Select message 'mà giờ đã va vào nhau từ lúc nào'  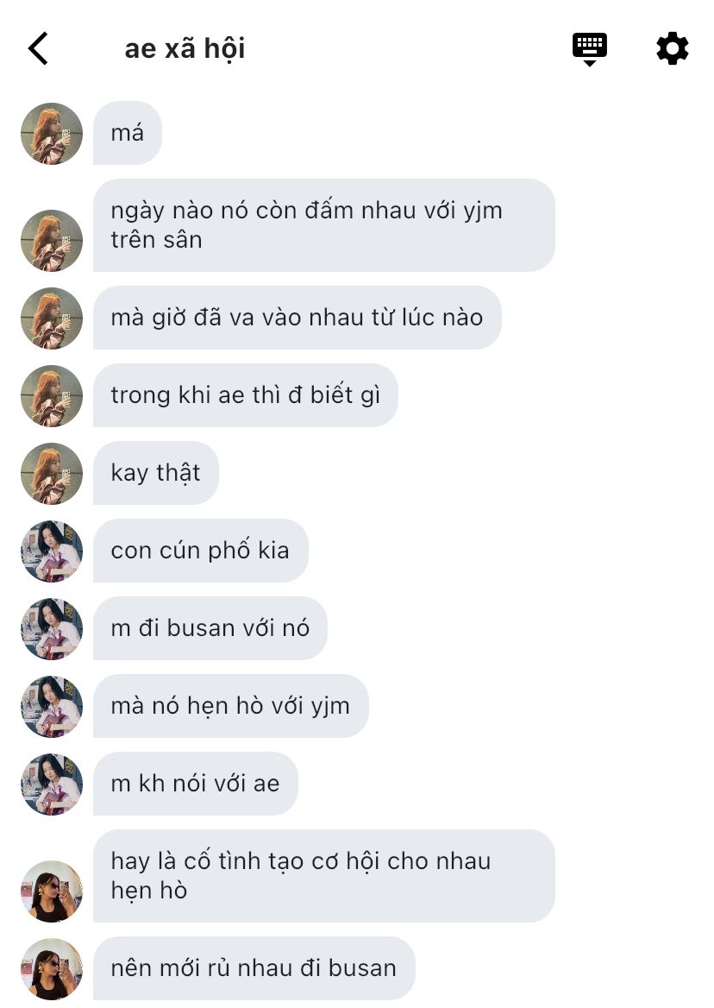click(297, 318)
